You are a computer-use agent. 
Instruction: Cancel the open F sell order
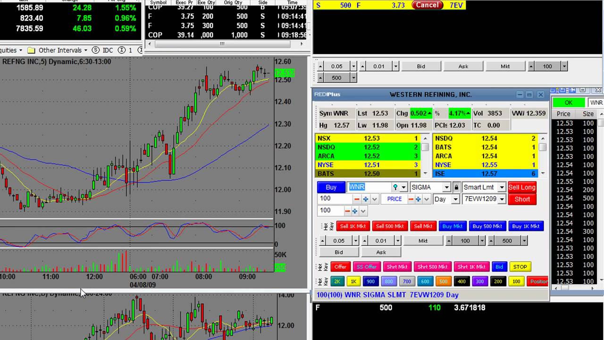pyautogui.click(x=427, y=5)
